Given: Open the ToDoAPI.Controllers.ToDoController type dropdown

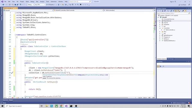Looking at the screenshot, I should tap(78, 10).
